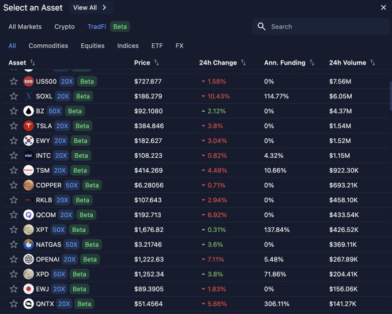Click the XPT platinum icon
This screenshot has width=392, height=314.
click(28, 229)
